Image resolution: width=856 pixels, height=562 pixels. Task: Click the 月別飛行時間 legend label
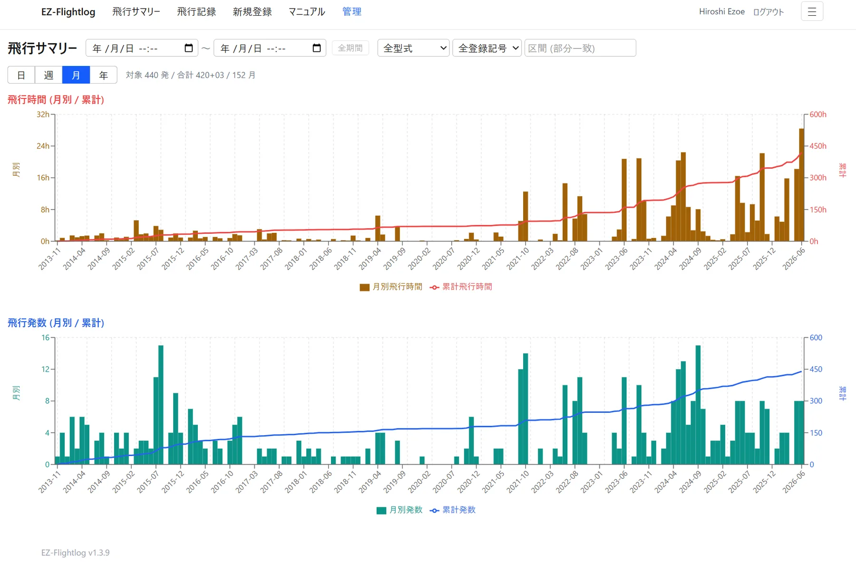397,287
